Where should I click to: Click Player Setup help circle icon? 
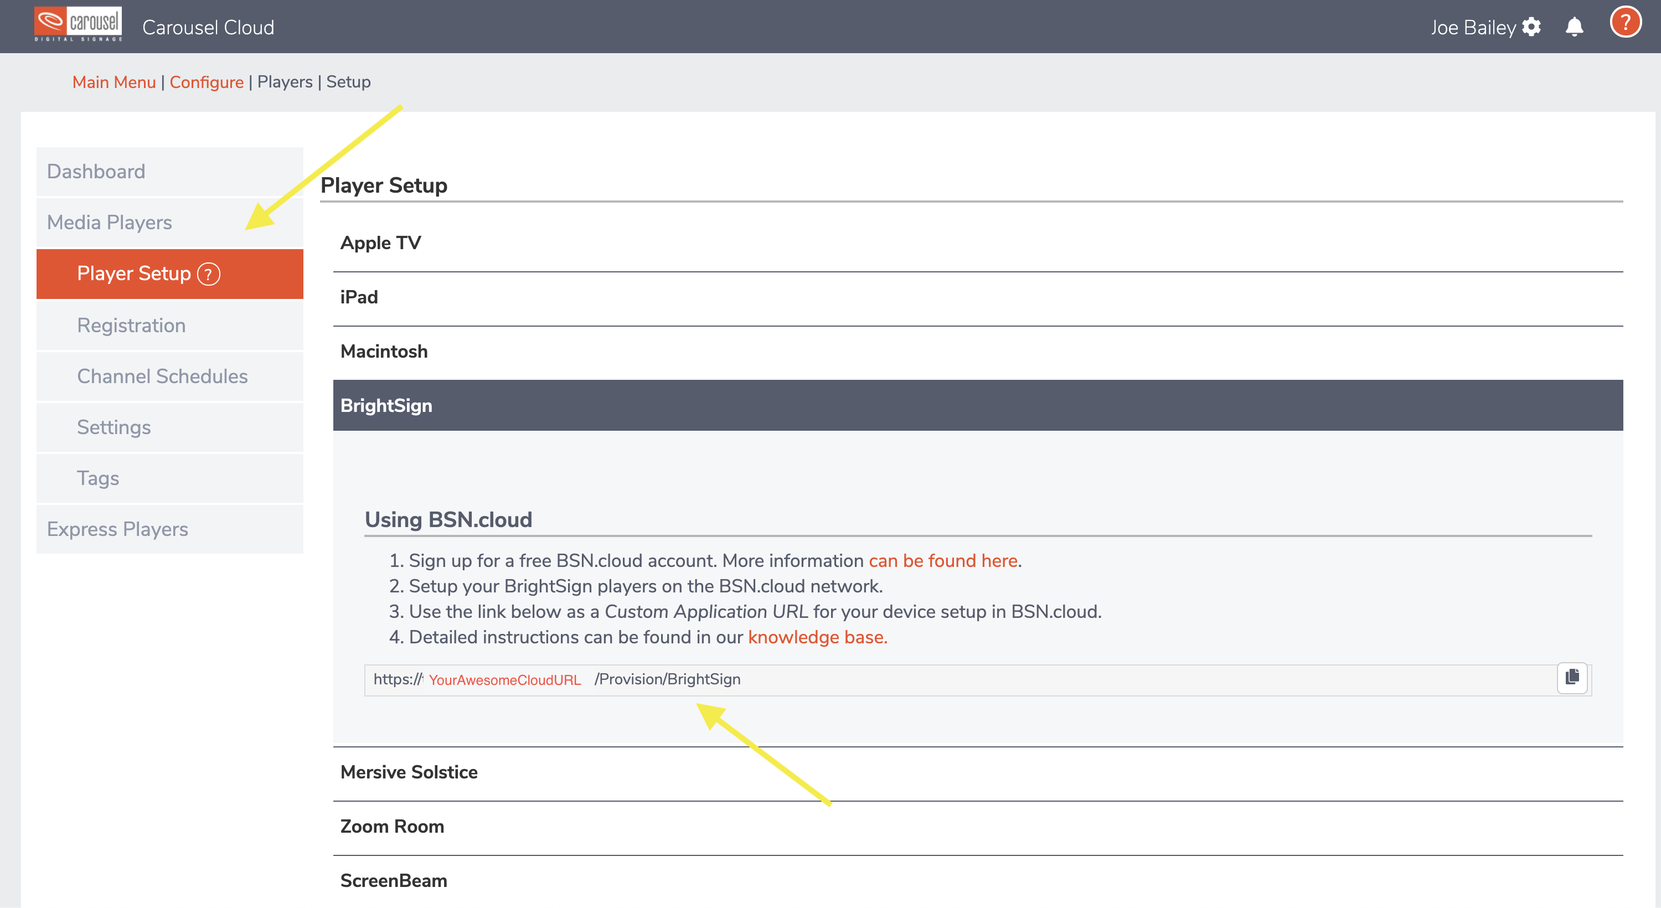[x=208, y=274]
